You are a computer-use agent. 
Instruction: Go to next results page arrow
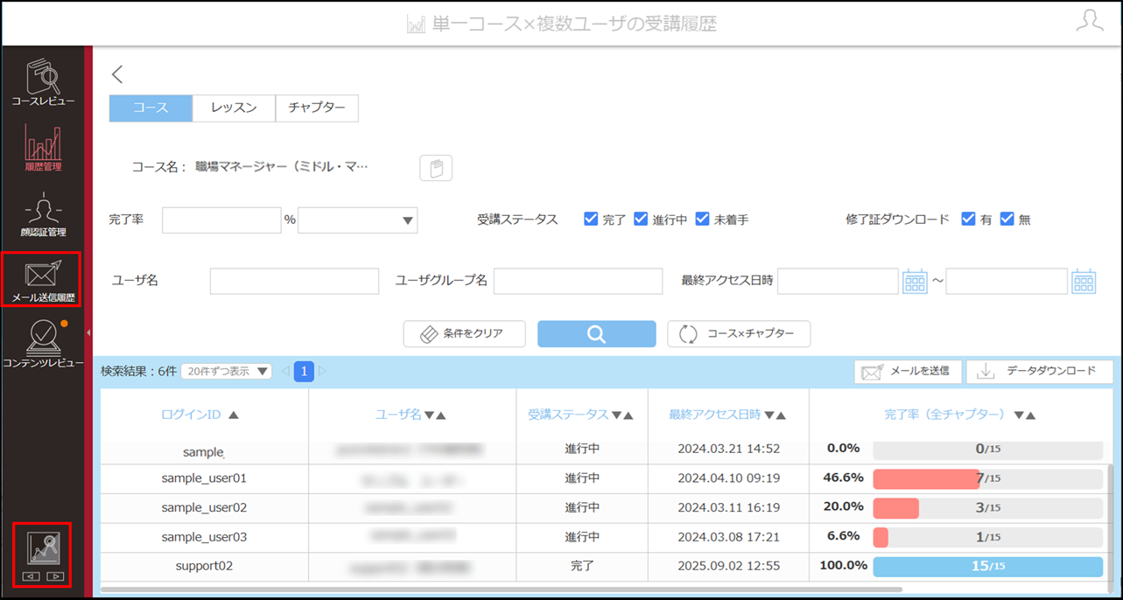[x=322, y=372]
